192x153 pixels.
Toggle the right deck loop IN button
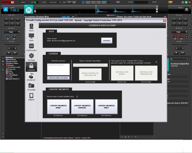(176, 53)
